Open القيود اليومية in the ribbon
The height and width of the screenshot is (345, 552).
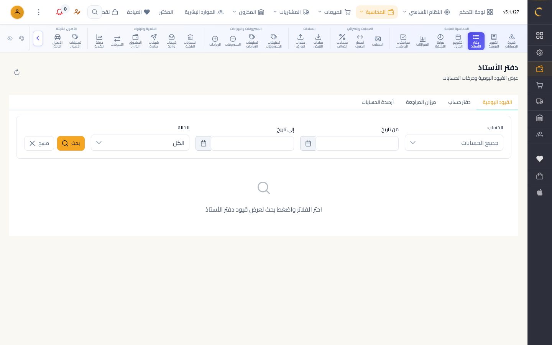click(x=494, y=41)
